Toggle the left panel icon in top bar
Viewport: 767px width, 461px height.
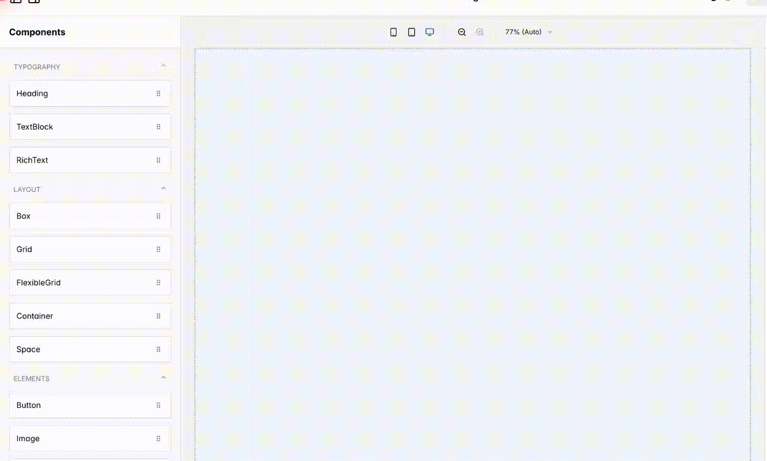(x=15, y=2)
